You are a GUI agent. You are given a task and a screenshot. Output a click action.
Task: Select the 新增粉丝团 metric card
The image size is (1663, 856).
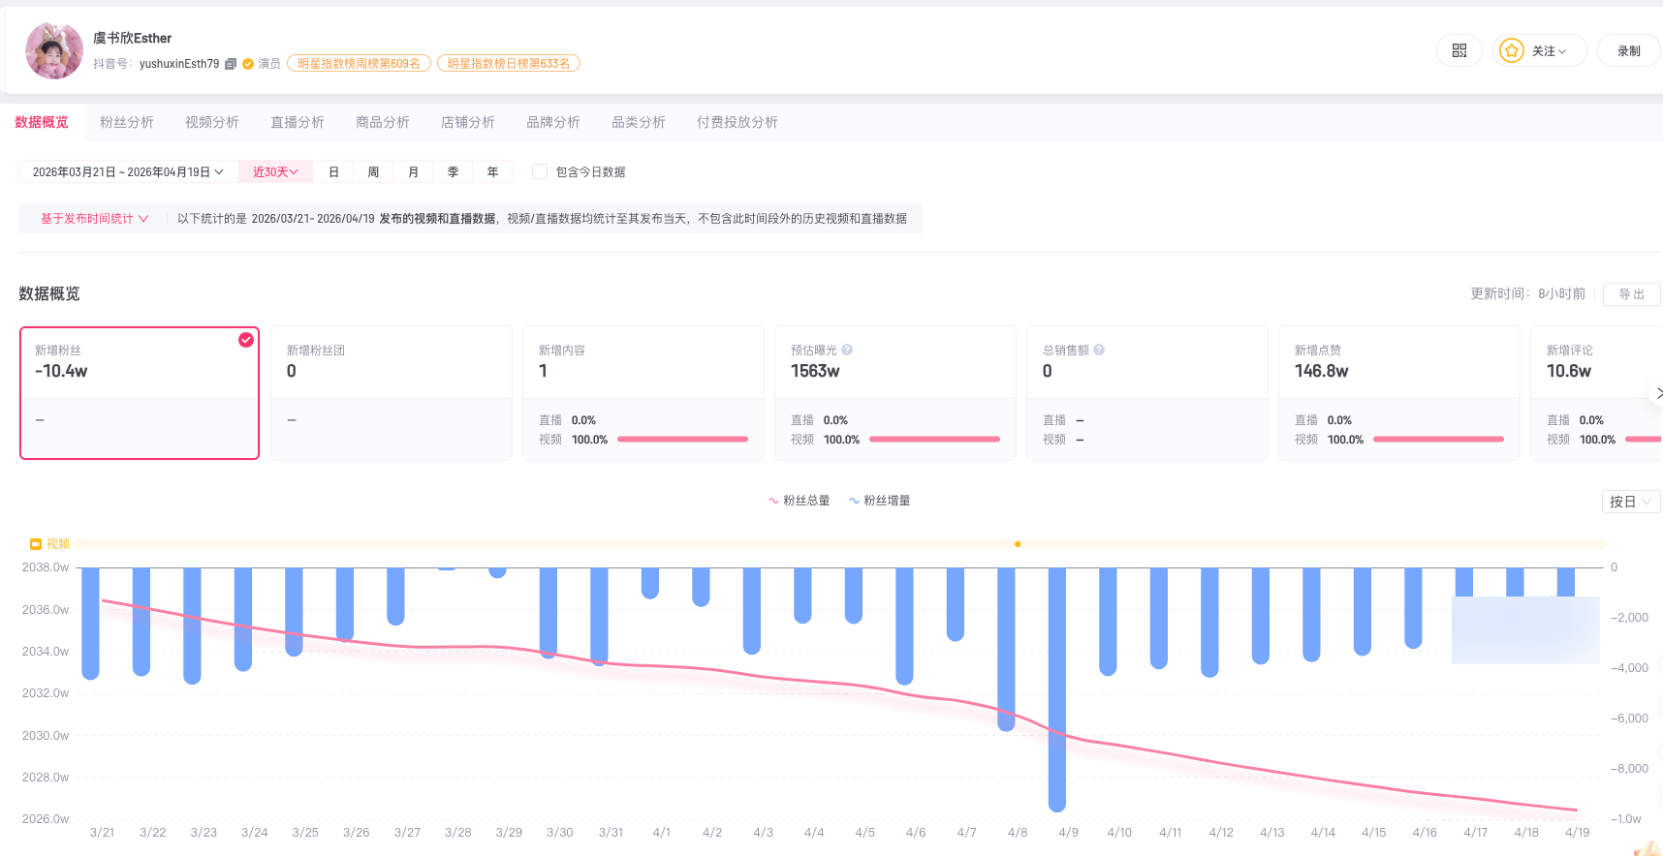click(391, 392)
